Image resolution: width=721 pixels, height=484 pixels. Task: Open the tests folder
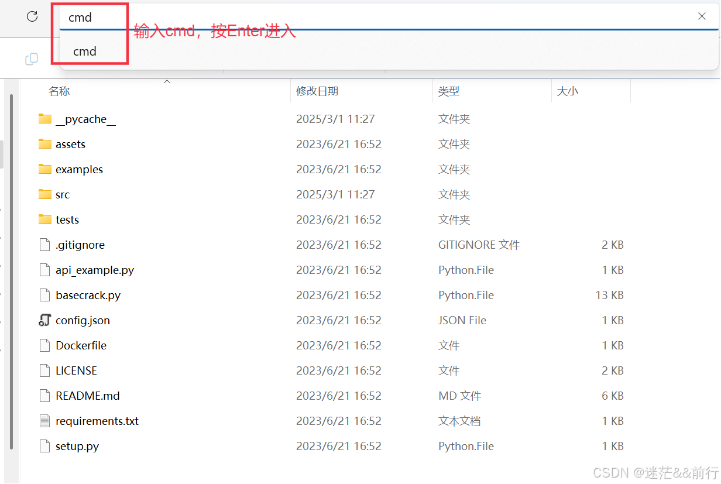click(x=68, y=219)
